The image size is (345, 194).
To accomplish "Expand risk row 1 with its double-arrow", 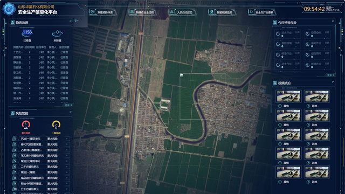I will point(67,139).
